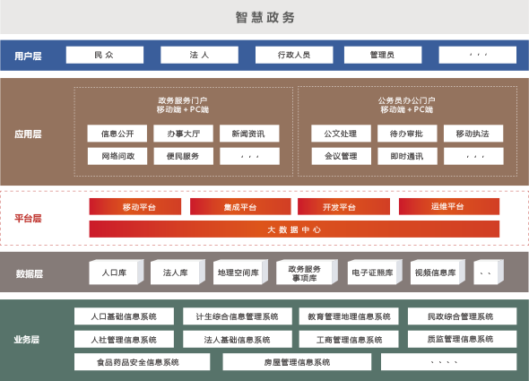Click the 行政人员 box

tap(294, 55)
